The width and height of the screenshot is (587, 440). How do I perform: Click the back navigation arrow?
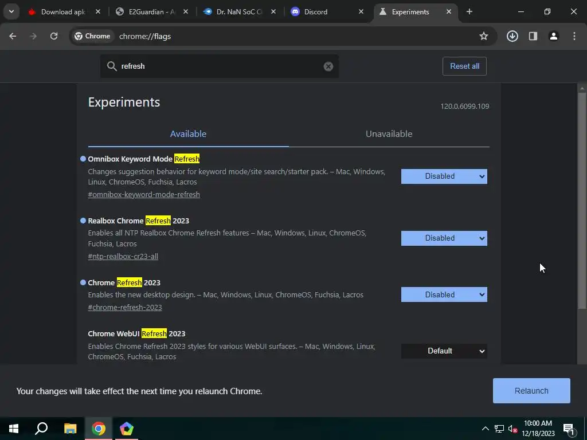tap(13, 36)
